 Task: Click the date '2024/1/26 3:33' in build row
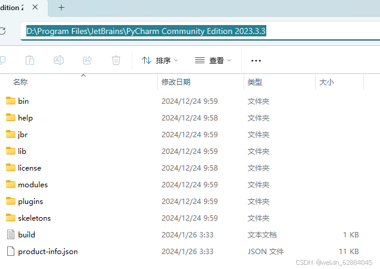coord(187,235)
